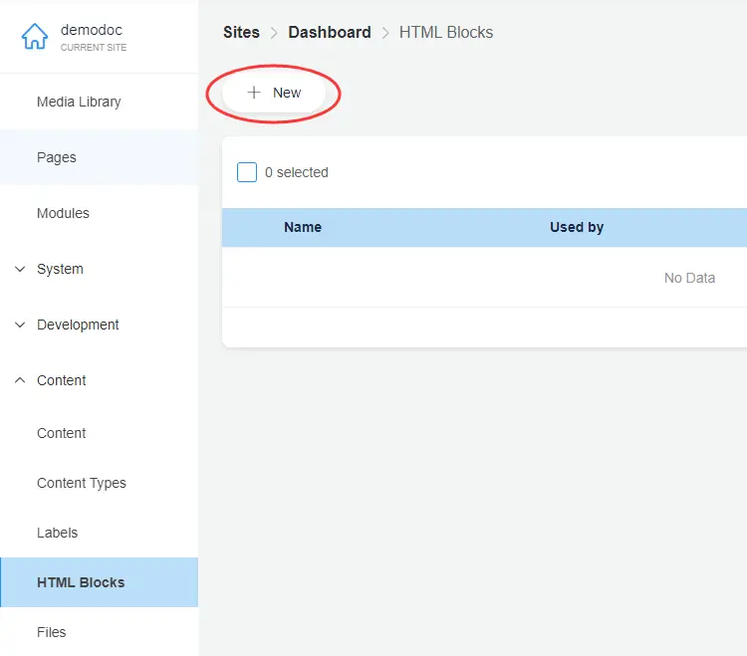The image size is (747, 656).
Task: Open Files in the sidebar
Action: [x=52, y=632]
